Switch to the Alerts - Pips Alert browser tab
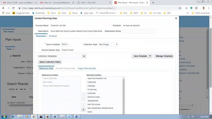 [94, 3]
